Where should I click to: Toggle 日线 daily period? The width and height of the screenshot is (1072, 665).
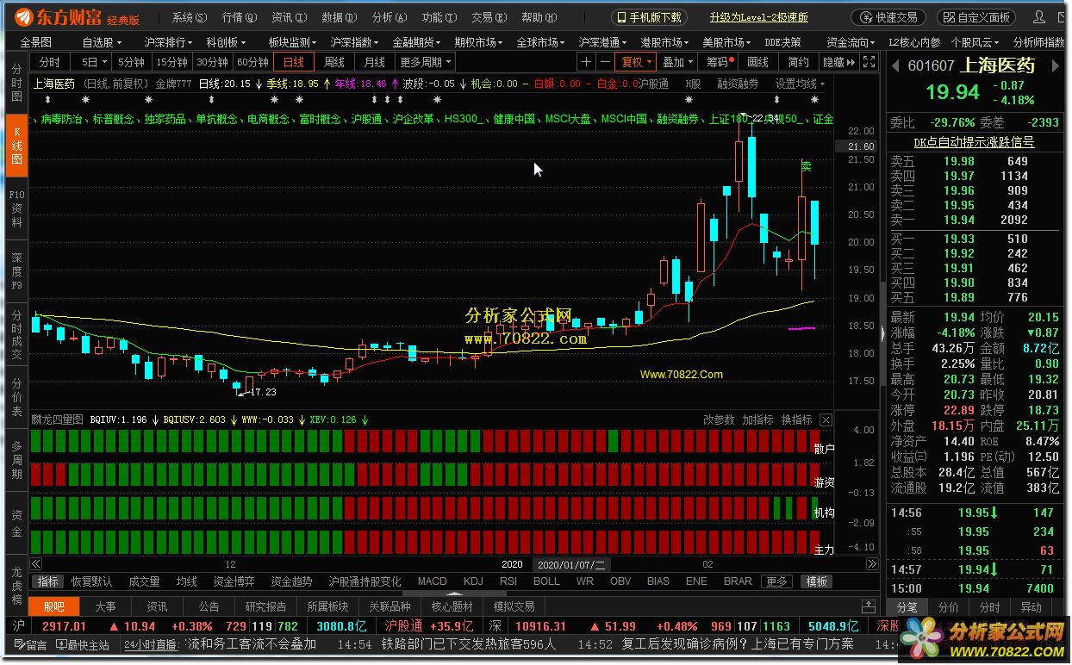click(294, 61)
